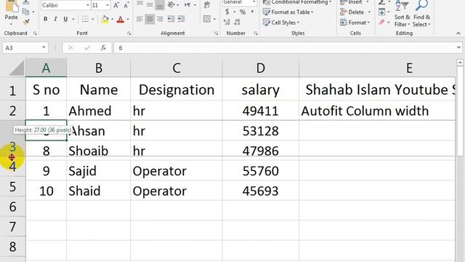Toggle Bold formatting
Screen dimensions: 465x262
(x=45, y=19)
